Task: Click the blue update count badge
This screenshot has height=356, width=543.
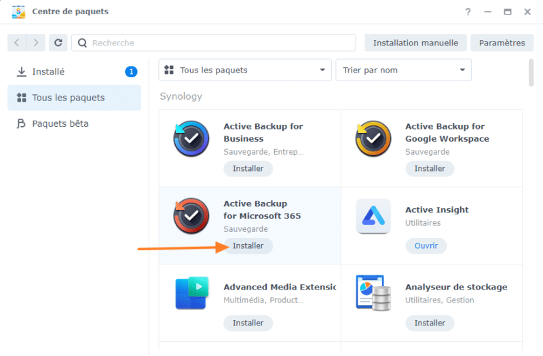Action: pos(131,72)
